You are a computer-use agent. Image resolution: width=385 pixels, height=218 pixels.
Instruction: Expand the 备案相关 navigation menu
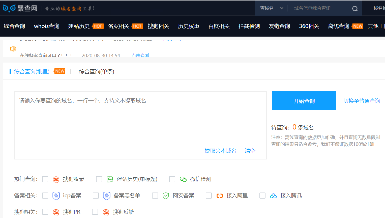tap(119, 26)
